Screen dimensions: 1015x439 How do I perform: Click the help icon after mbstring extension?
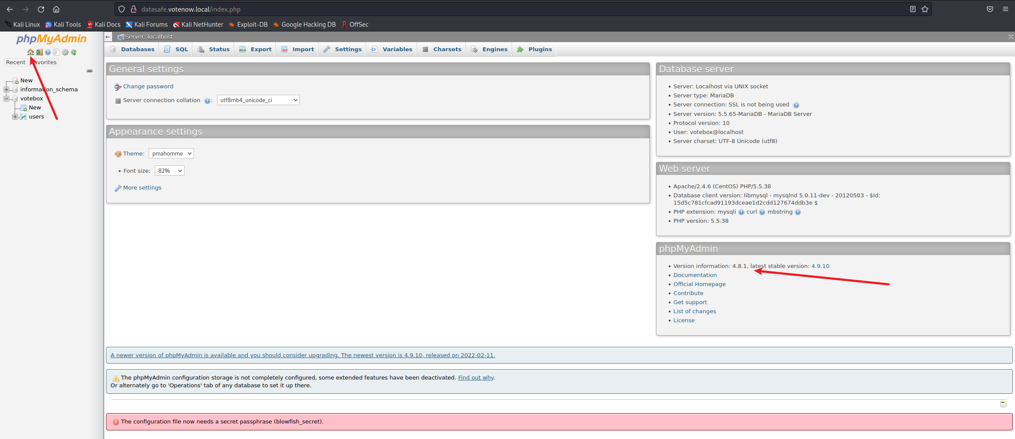coord(798,212)
